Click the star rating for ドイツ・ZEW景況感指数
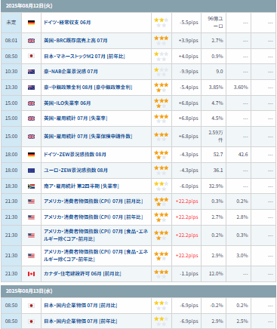Screen dimensions: 277x329 point(161,155)
